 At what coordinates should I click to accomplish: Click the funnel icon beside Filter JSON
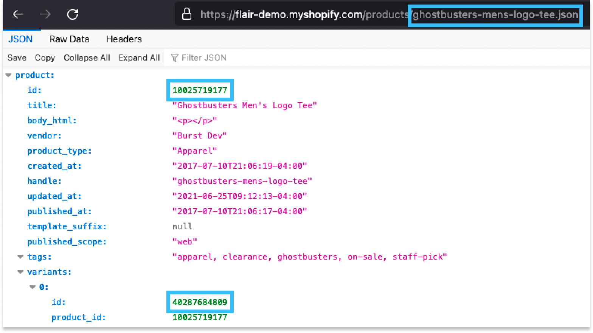pos(174,58)
